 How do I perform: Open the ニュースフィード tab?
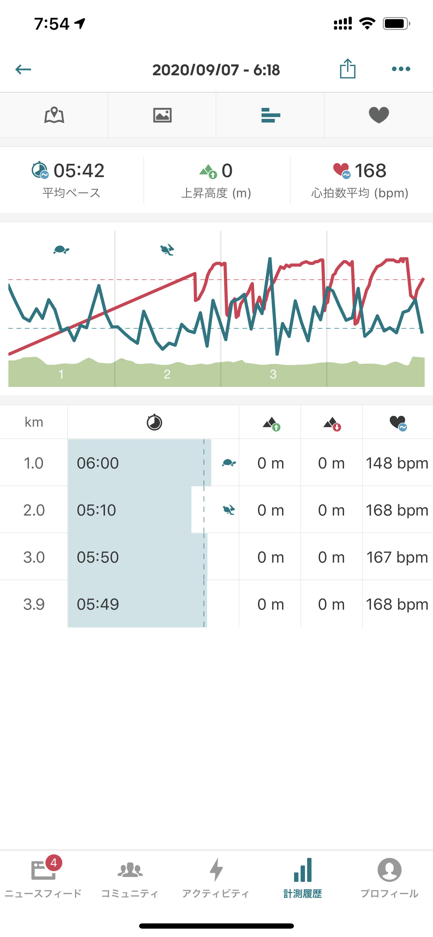click(x=43, y=877)
